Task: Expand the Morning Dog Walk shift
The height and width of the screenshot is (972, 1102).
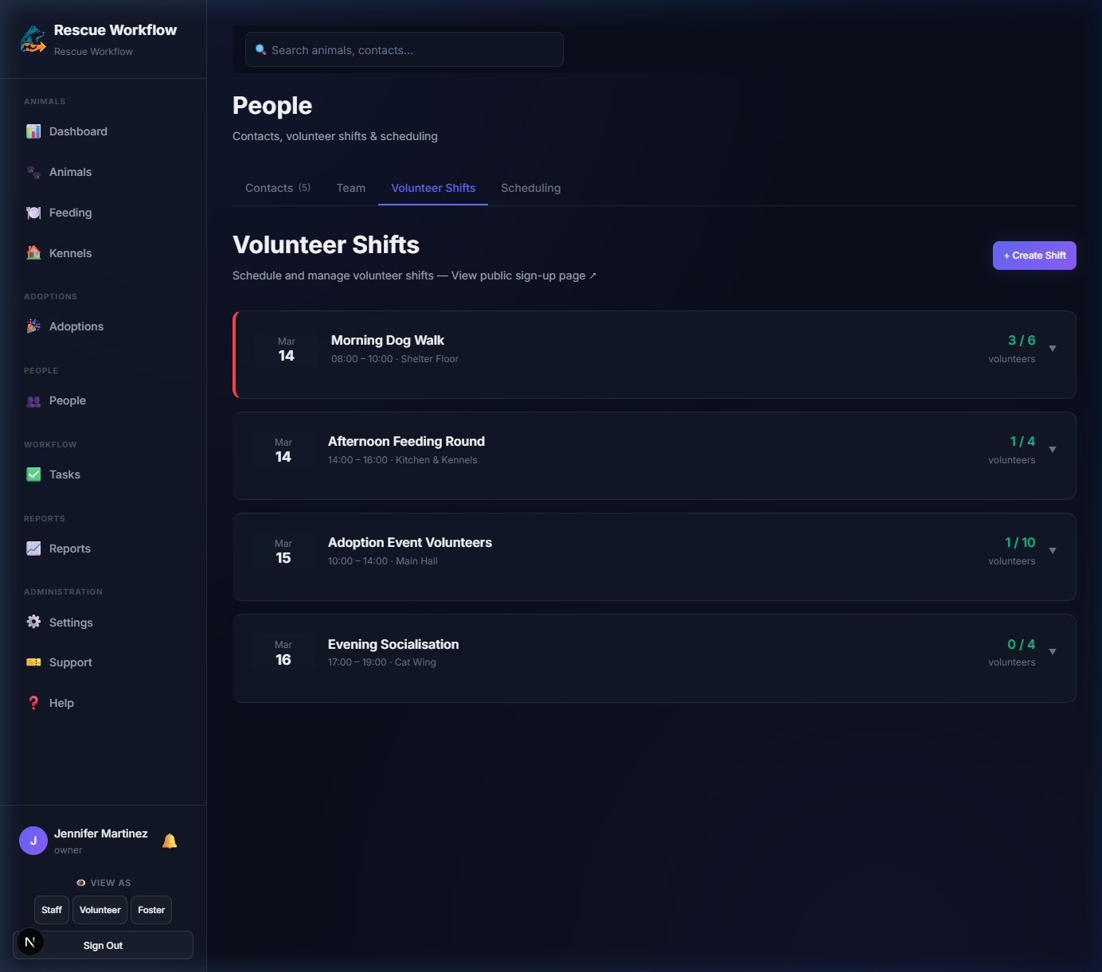Action: point(1053,349)
